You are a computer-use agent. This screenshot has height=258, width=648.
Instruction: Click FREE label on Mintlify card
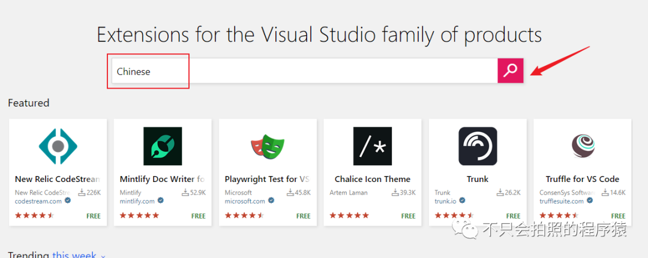click(x=199, y=216)
